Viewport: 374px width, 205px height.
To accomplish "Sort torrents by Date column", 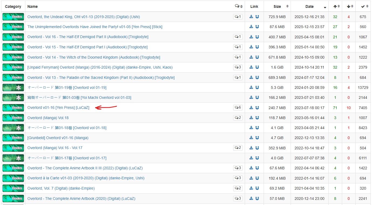I will pyautogui.click(x=310, y=6).
